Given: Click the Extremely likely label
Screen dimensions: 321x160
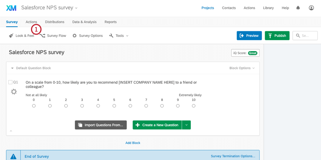Looking at the screenshot, I should [x=190, y=95].
